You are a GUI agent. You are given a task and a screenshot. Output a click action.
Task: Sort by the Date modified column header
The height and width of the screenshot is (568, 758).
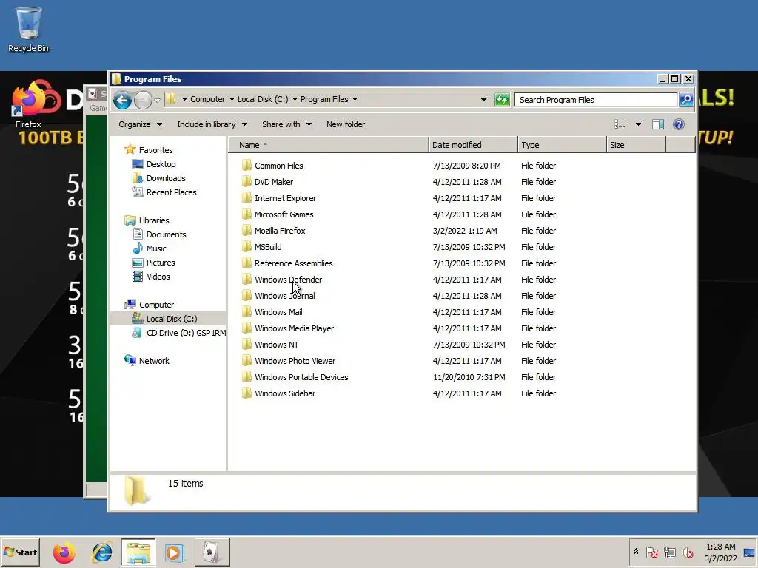(473, 145)
